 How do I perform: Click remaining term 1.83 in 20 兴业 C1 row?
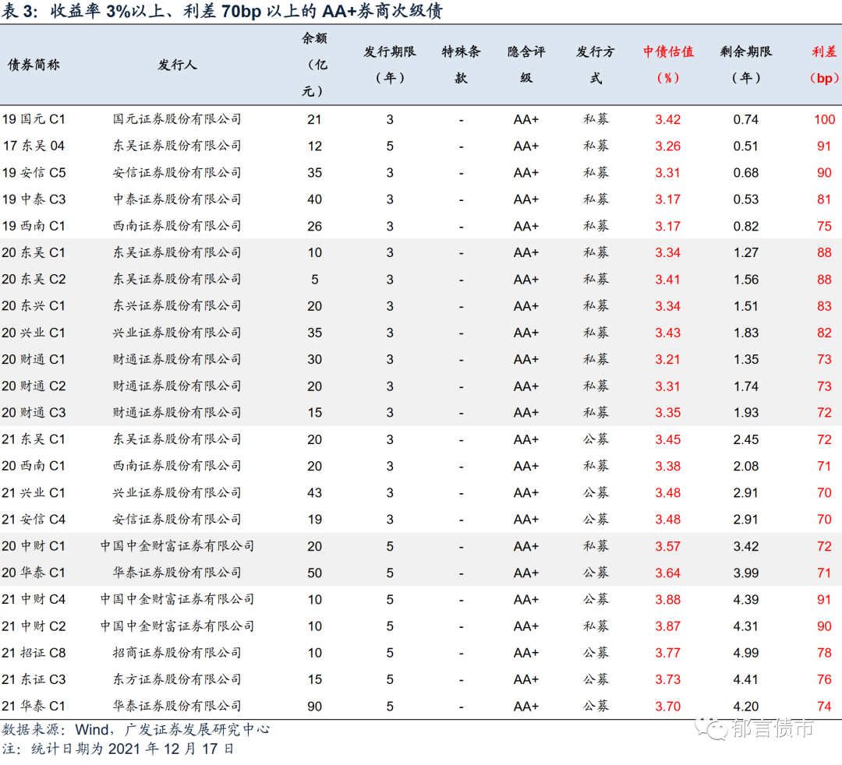[x=746, y=333]
